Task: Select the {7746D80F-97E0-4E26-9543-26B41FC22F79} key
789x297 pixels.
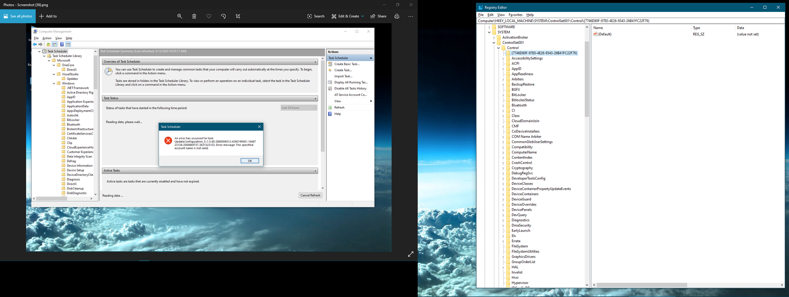Action: [544, 53]
